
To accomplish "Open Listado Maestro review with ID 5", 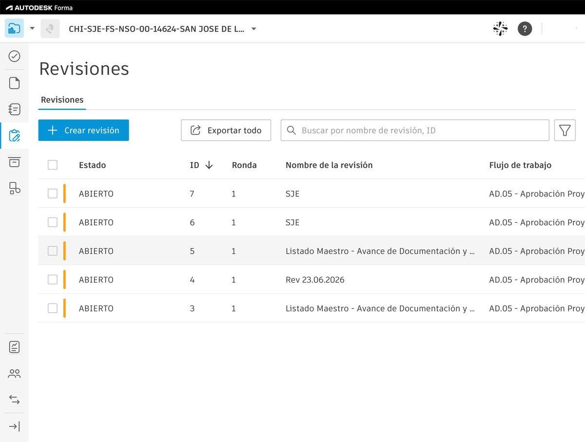I will (x=380, y=251).
